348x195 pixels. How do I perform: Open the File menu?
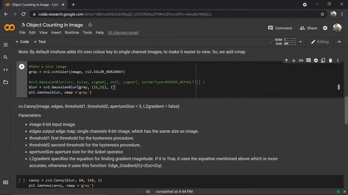22,32
